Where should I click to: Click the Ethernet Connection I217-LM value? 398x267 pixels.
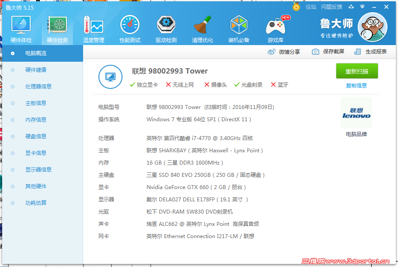(x=200, y=236)
